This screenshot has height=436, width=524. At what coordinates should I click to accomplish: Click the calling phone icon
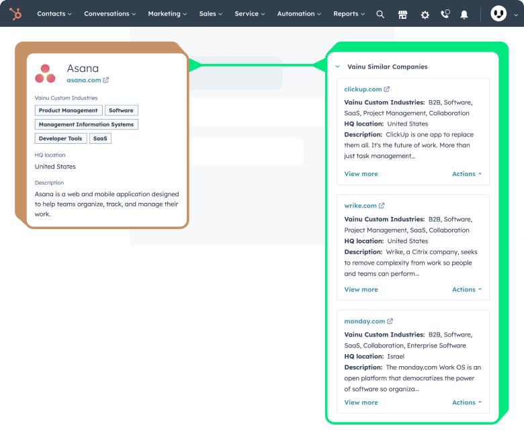pyautogui.click(x=445, y=14)
